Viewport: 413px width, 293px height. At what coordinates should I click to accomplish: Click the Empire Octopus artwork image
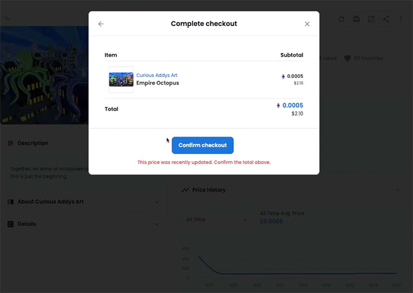[x=44, y=75]
